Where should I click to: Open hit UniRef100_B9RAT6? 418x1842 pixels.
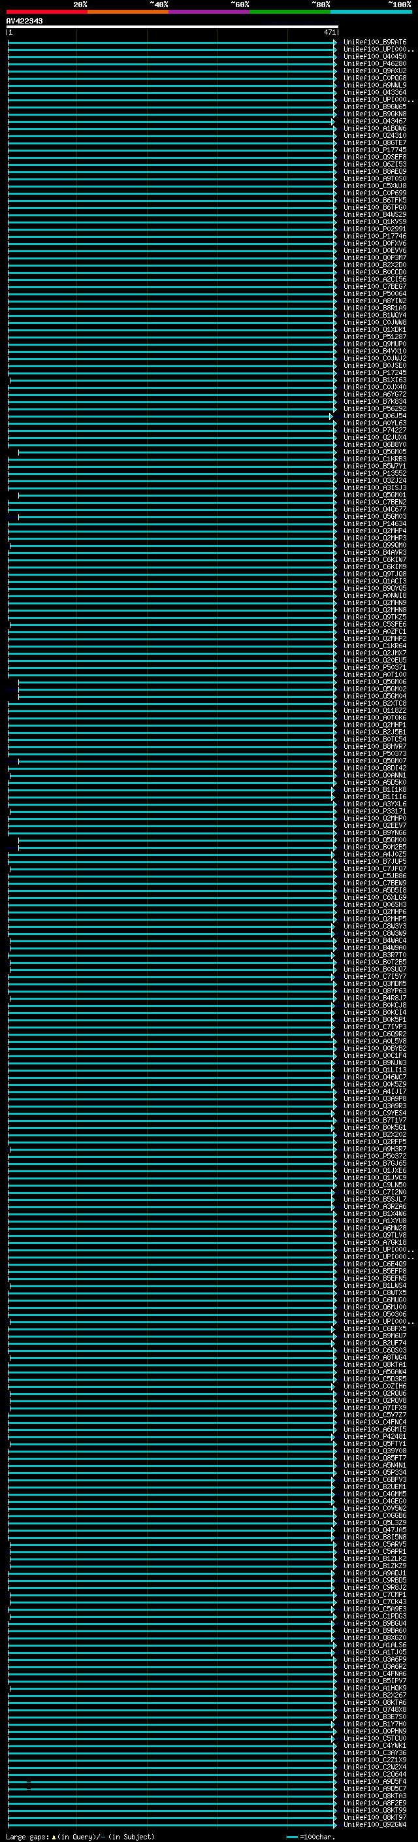pos(375,42)
